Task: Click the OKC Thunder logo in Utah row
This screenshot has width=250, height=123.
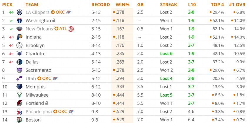Action: coord(55,78)
